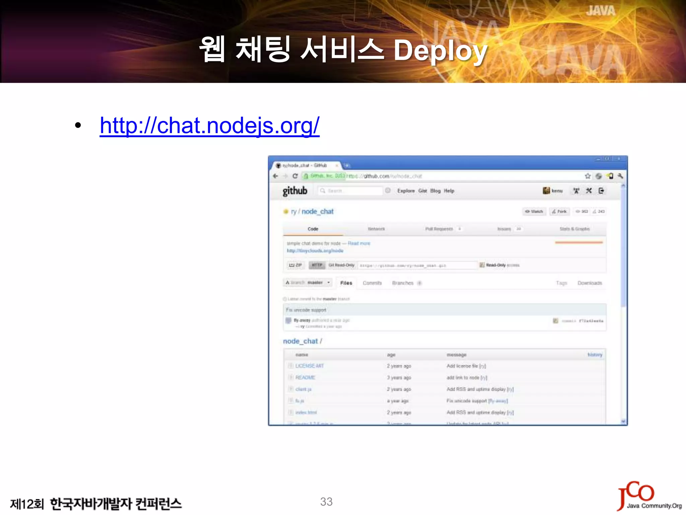
Task: Open the ry user link
Action: pos(294,212)
